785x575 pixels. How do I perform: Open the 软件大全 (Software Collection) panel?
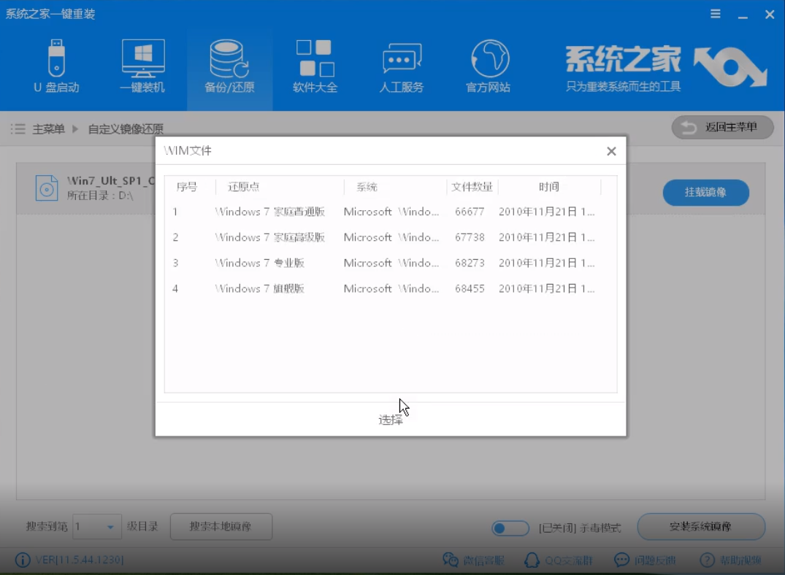click(315, 67)
